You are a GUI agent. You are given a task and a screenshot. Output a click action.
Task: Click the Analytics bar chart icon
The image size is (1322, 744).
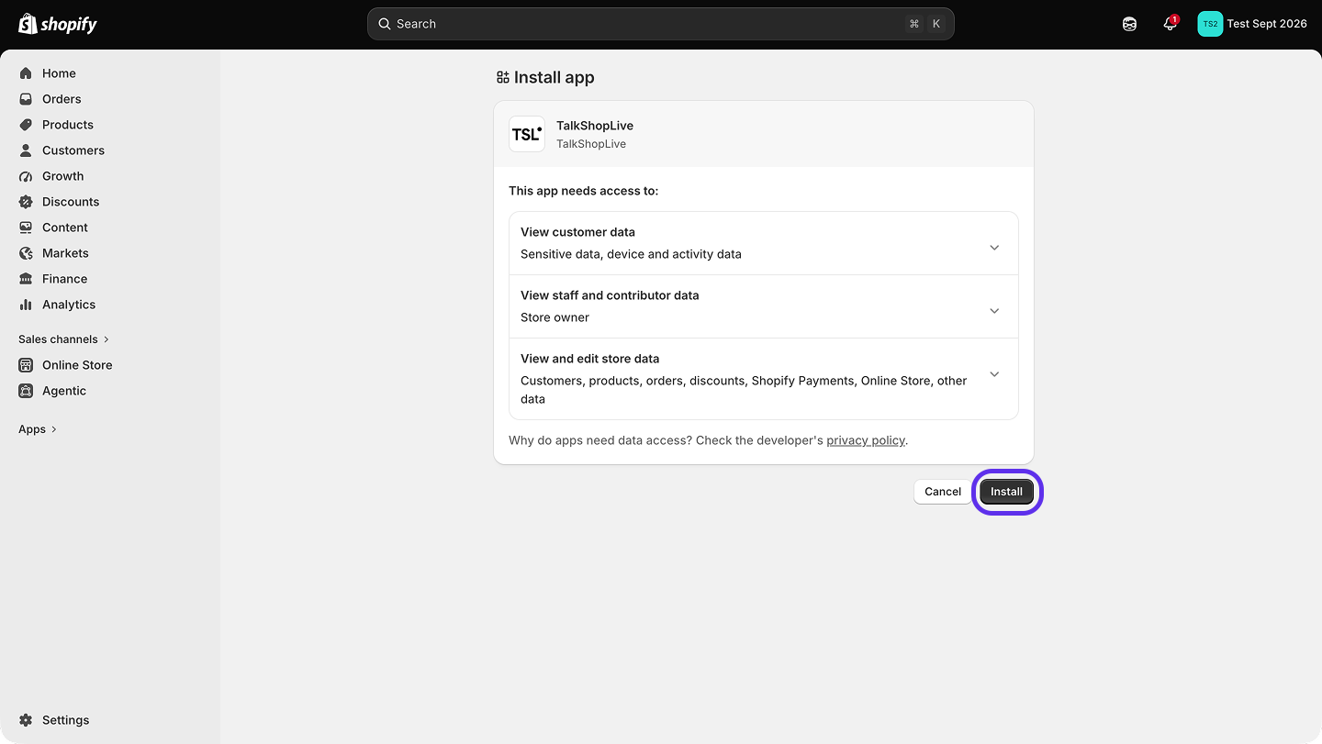26,305
